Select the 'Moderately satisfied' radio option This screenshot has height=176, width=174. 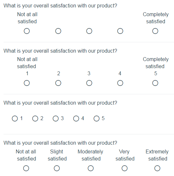(91, 168)
